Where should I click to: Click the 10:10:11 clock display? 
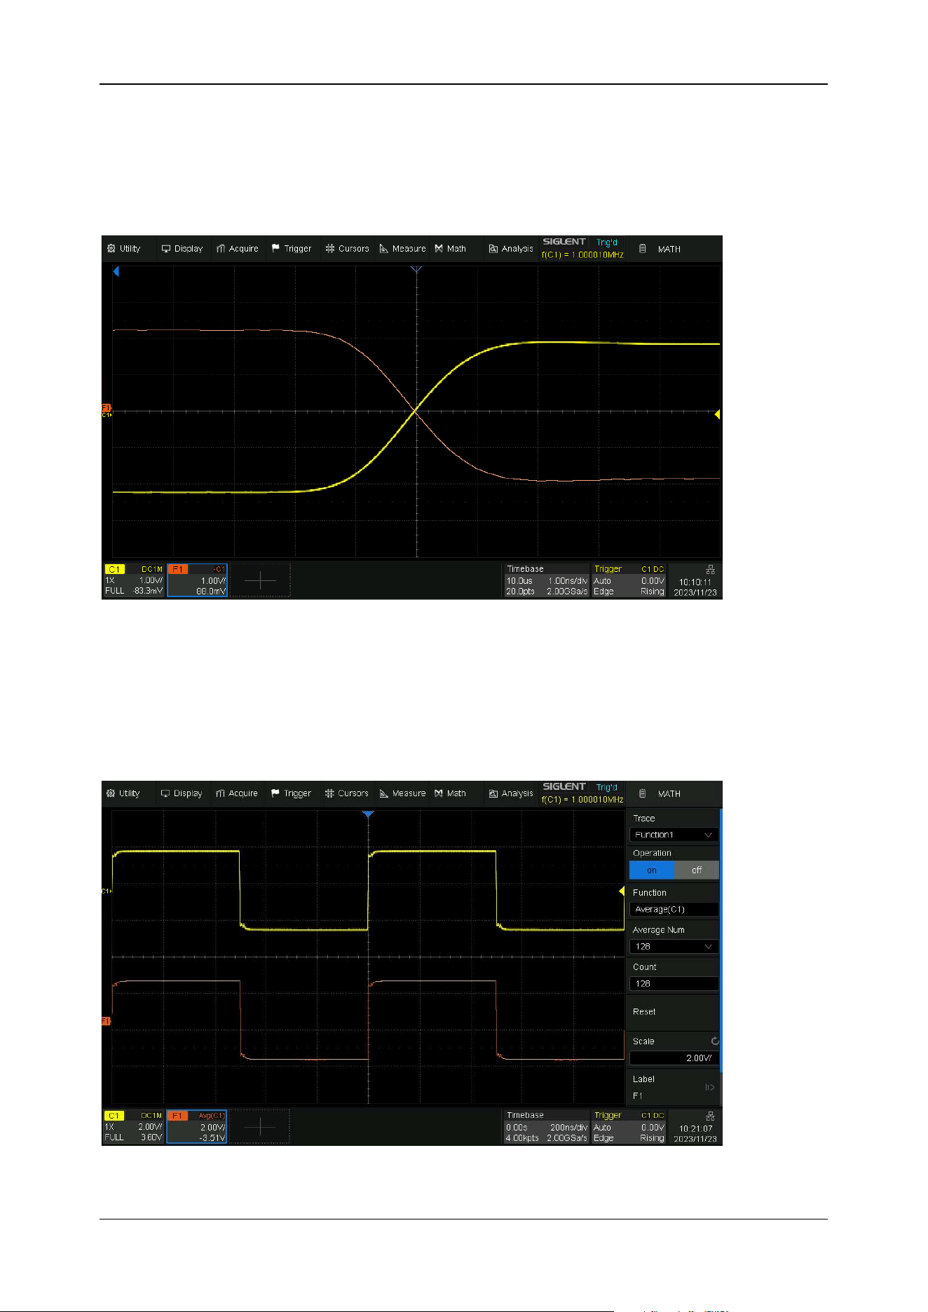coord(695,582)
